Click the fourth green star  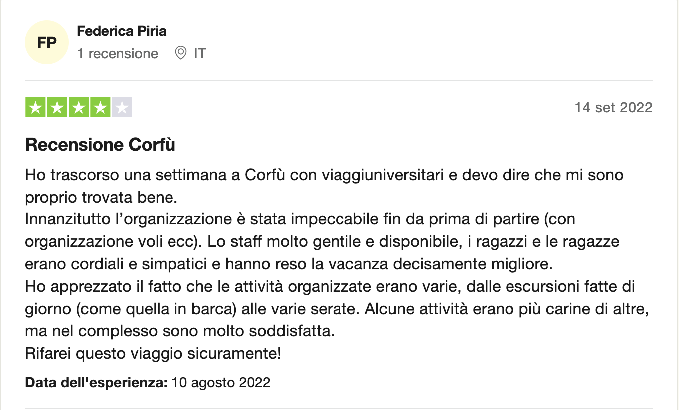(100, 108)
